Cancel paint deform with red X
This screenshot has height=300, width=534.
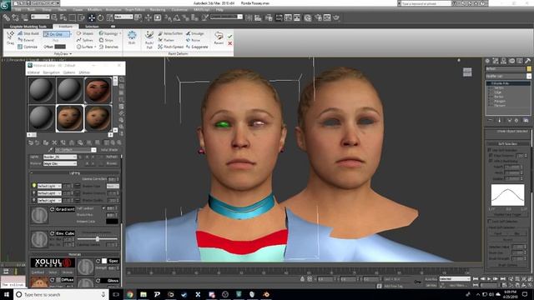230,43
